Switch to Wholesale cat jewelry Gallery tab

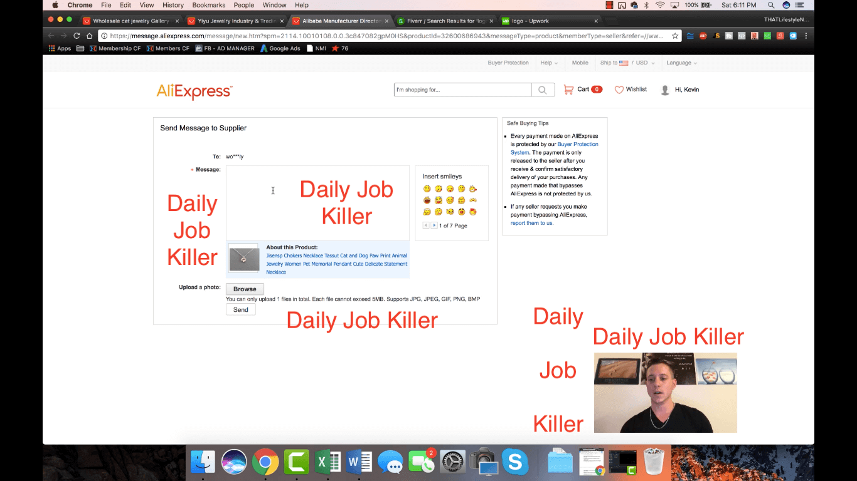130,21
